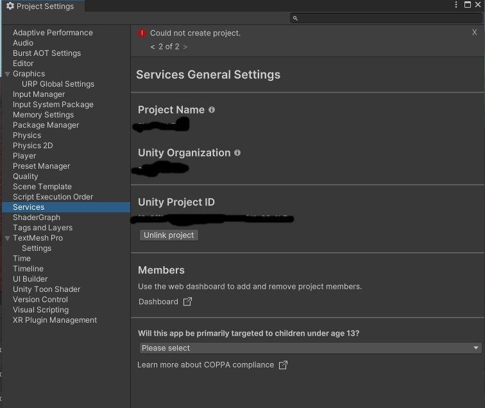Focus the settings search field

tap(386, 18)
